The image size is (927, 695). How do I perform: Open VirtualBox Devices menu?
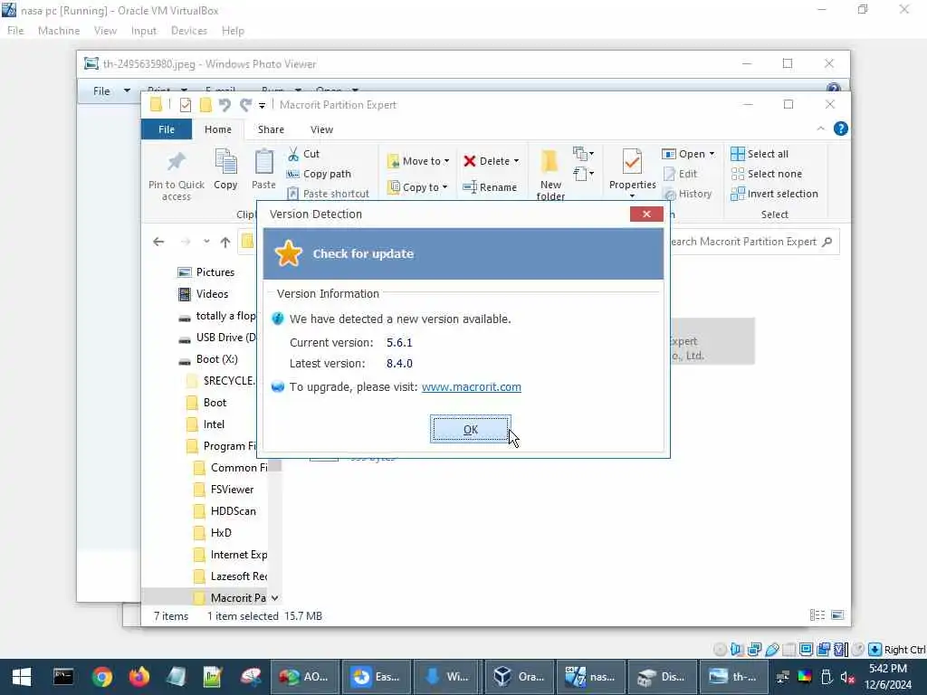(189, 31)
